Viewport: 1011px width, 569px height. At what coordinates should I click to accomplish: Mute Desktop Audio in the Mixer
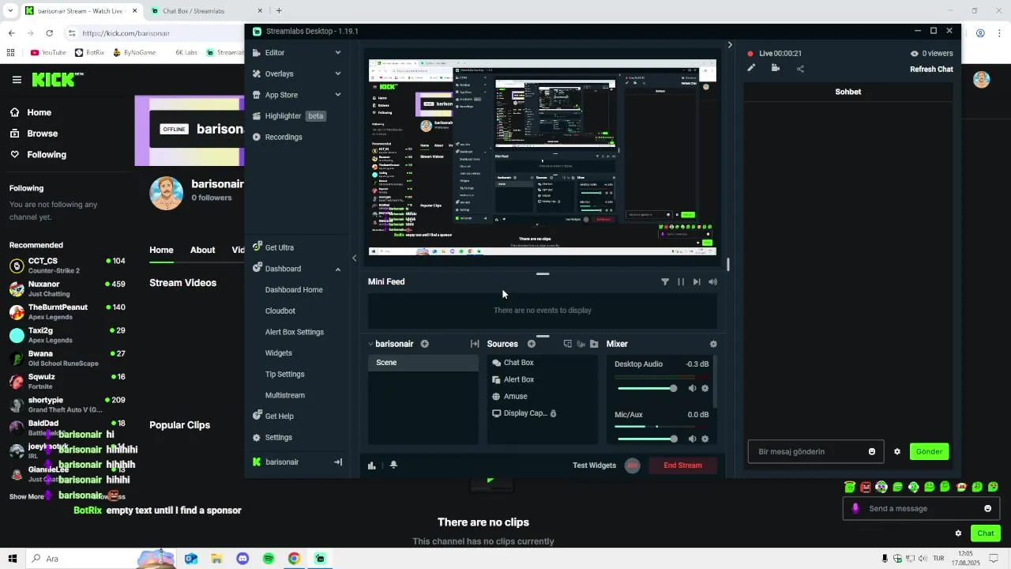pos(693,388)
